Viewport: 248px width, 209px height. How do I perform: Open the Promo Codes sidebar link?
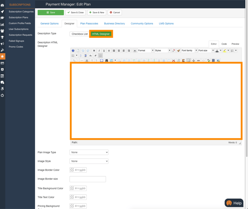(16, 47)
